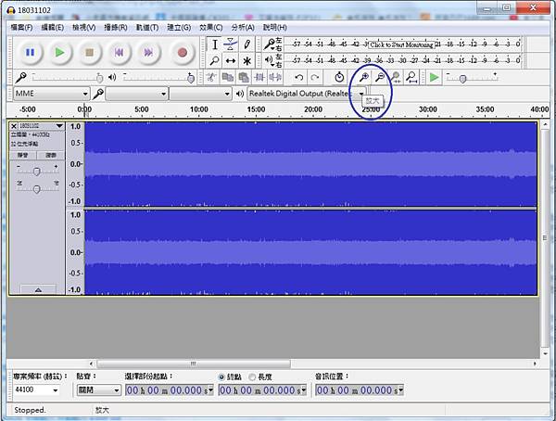Click the red Record button
The image size is (556, 421).
point(183,53)
